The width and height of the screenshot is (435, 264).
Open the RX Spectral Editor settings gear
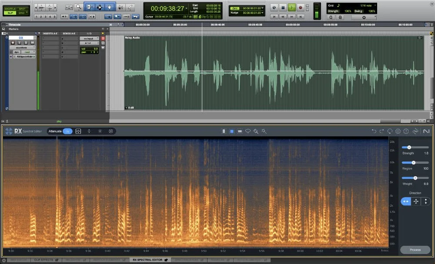(x=398, y=131)
